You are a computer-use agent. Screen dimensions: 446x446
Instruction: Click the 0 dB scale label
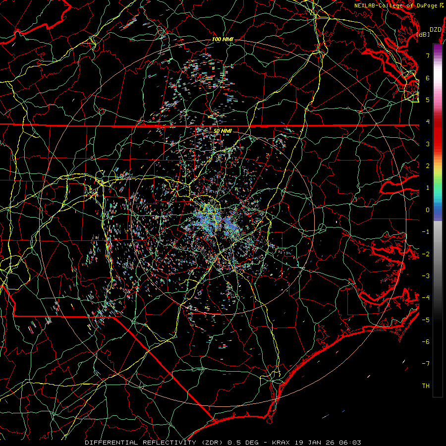tap(428, 210)
